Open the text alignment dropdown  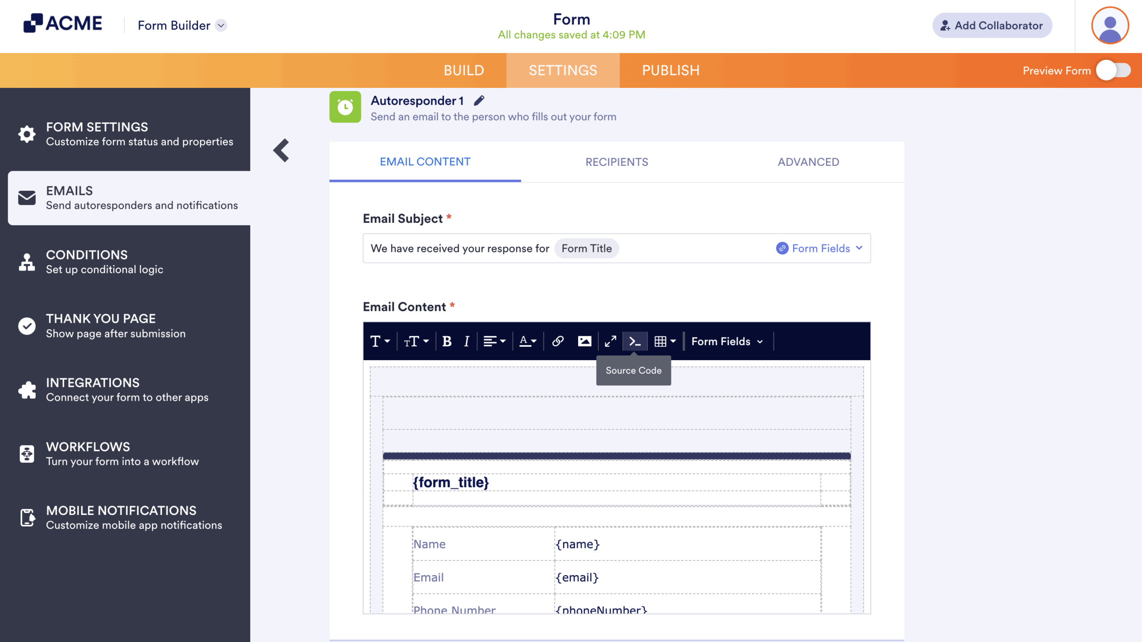pos(494,341)
